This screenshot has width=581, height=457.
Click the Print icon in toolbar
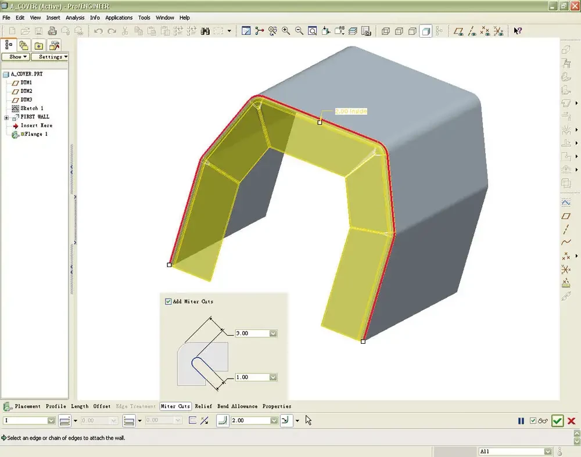click(52, 31)
